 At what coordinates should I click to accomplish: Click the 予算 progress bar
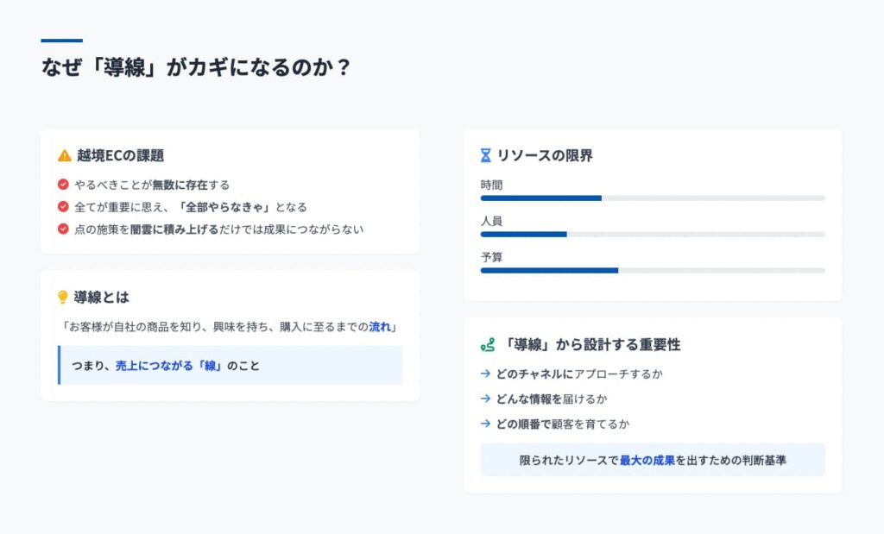pyautogui.click(x=653, y=270)
